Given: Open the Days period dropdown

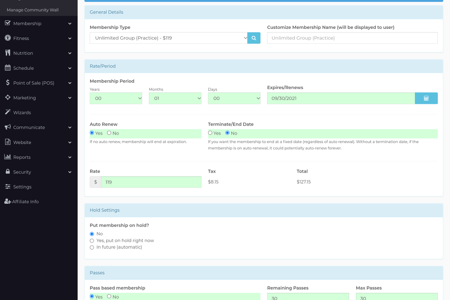Looking at the screenshot, I should [234, 99].
